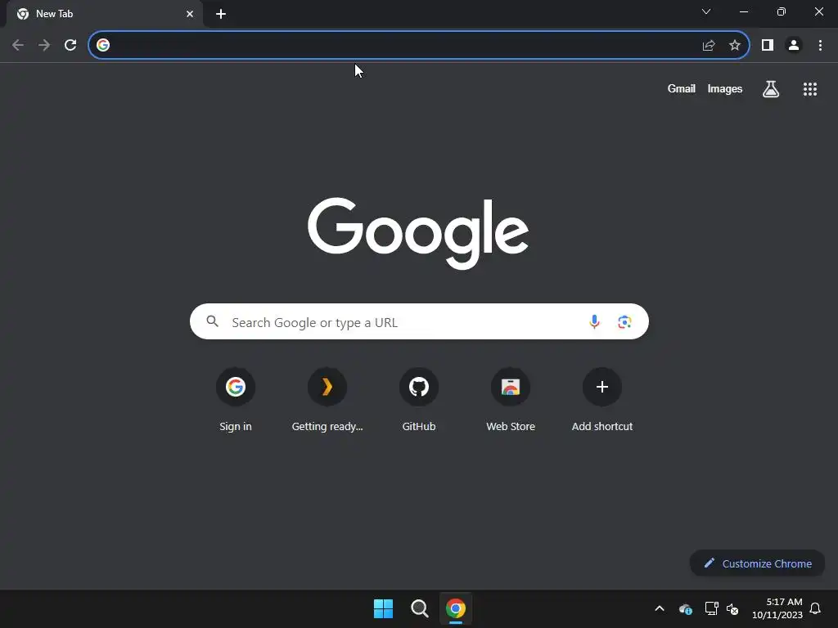
Task: Open Windows Start menu
Action: 383,608
